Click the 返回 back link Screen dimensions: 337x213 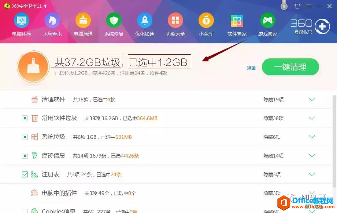click(251, 68)
